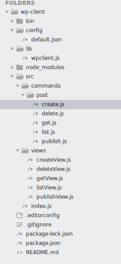Select the default.json file
This screenshot has width=121, height=264.
pyautogui.click(x=46, y=40)
